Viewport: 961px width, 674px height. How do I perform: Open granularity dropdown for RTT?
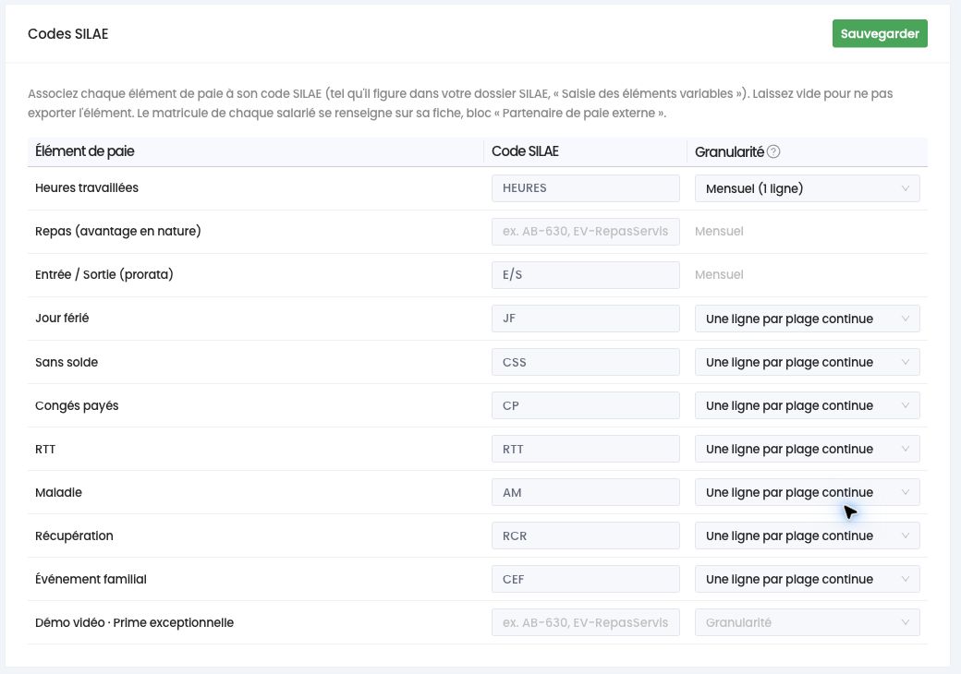pos(808,450)
